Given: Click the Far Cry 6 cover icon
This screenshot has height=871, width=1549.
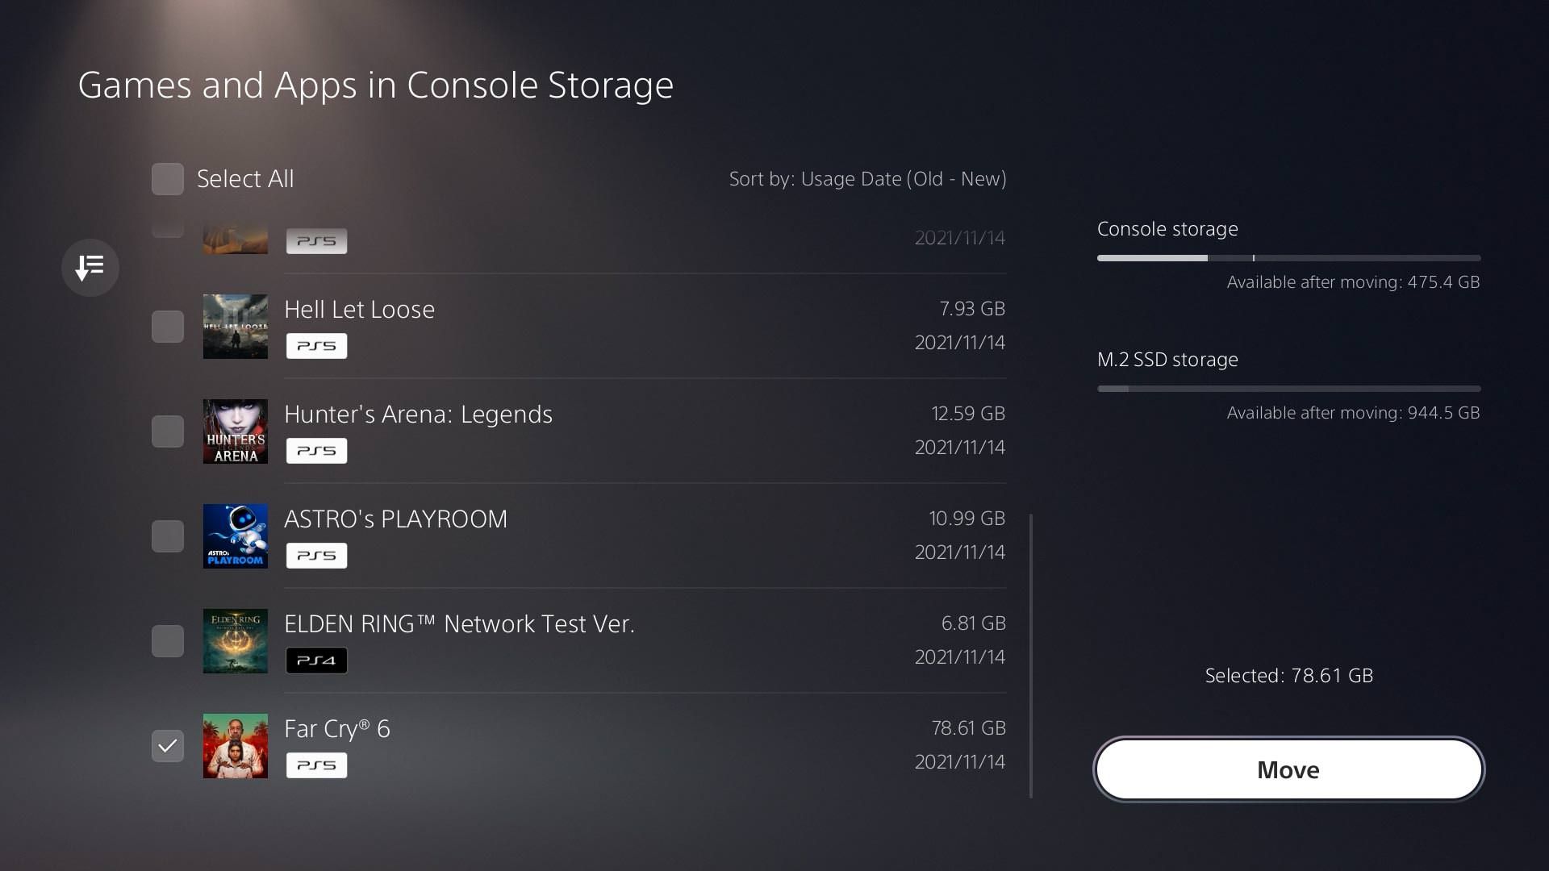Looking at the screenshot, I should (x=235, y=746).
